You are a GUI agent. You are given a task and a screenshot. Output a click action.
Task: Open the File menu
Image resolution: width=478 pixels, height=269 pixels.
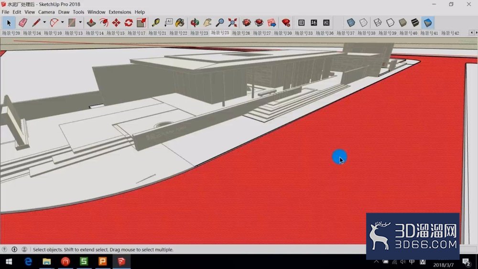click(x=5, y=12)
